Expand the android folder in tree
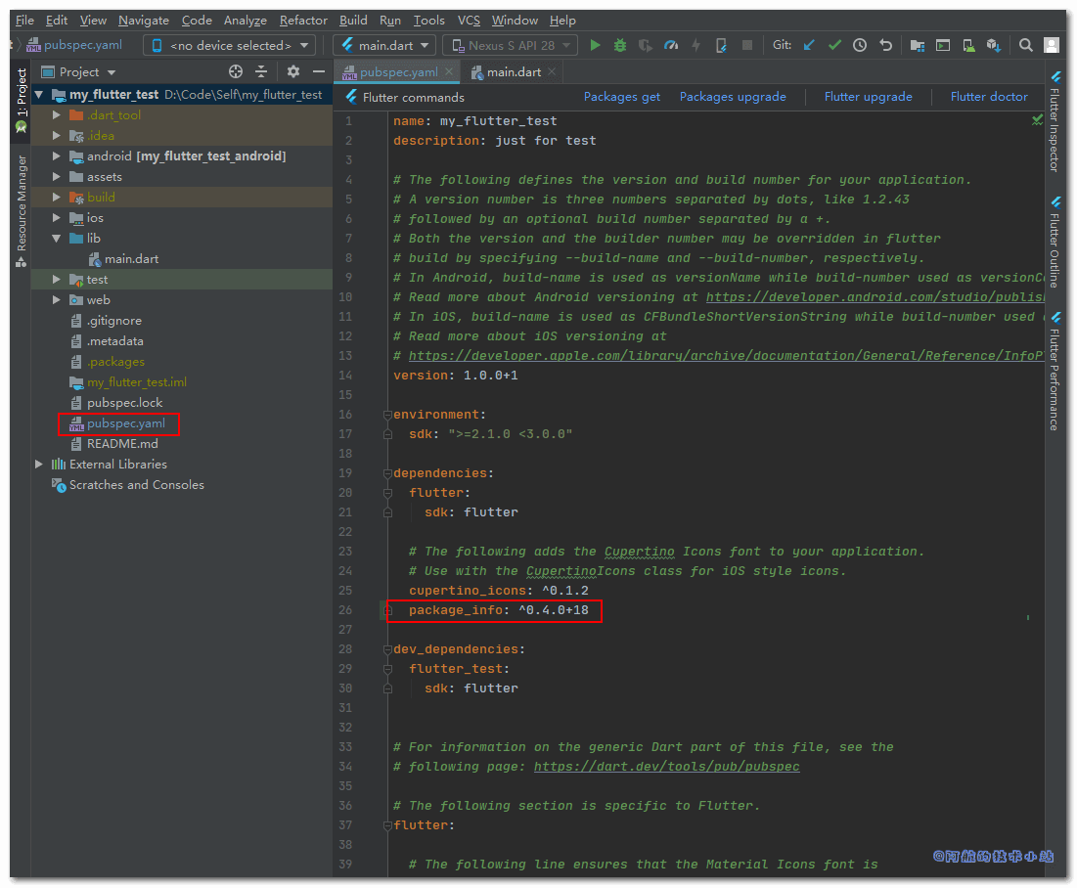This screenshot has height=888, width=1077. pyautogui.click(x=57, y=156)
